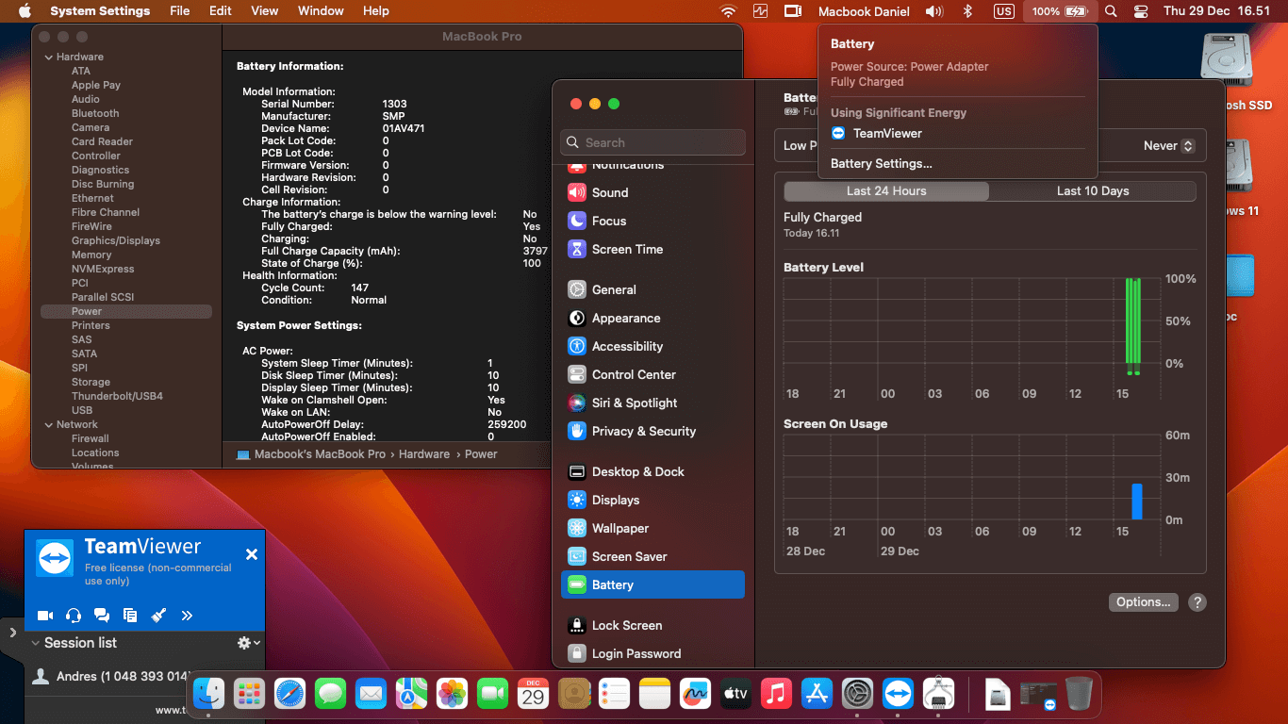
Task: Launch FaceTime from the Dock
Action: pyautogui.click(x=492, y=695)
